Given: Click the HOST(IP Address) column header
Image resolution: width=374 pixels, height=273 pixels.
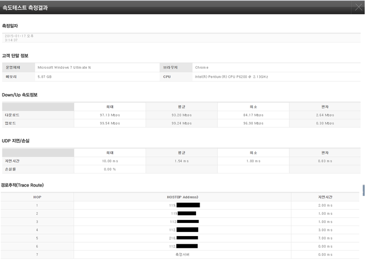Looking at the screenshot, I should tap(182, 197).
